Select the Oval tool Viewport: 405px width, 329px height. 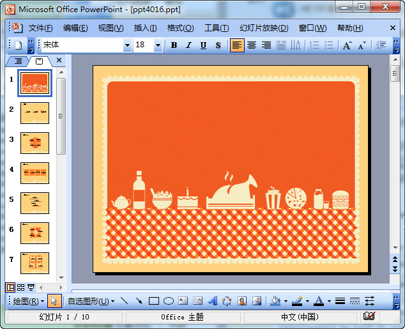click(169, 301)
